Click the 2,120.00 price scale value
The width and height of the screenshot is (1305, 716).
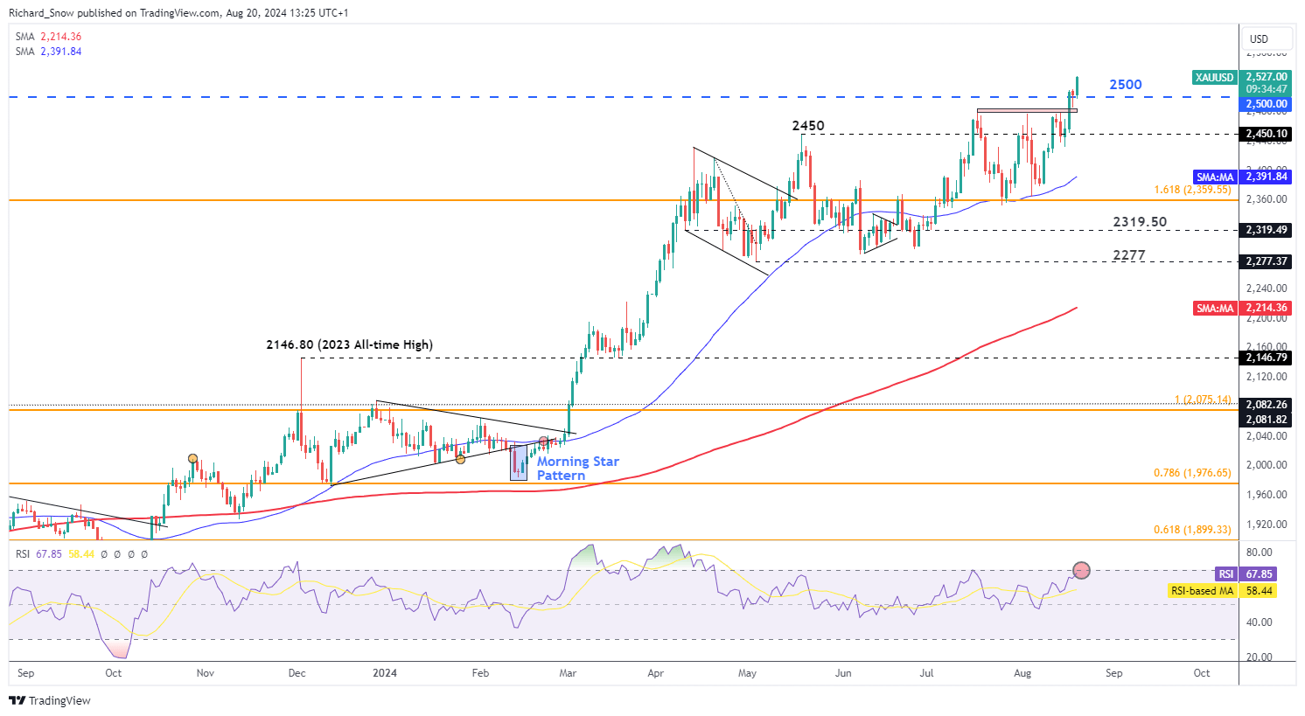click(1267, 377)
